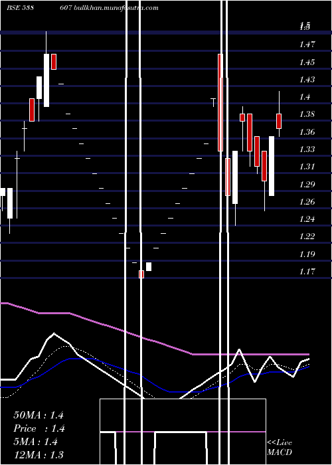
Task: Select the 1.47 price axis label
Action: (x=307, y=45)
